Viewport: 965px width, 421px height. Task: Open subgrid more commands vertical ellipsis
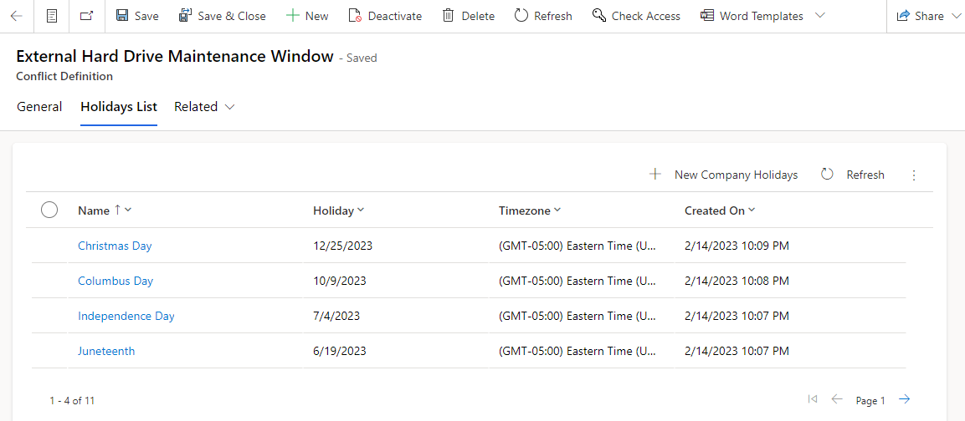(x=914, y=175)
